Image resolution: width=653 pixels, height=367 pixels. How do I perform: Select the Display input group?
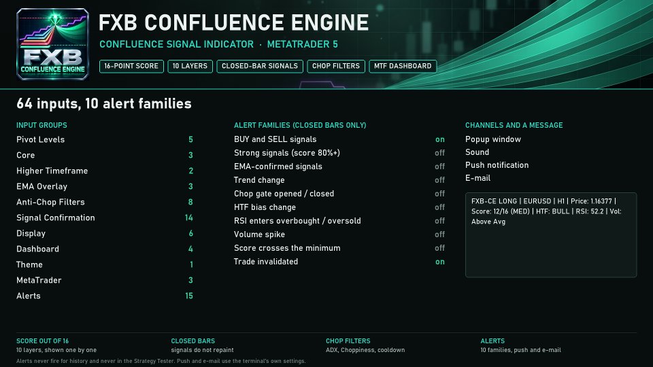(105, 233)
